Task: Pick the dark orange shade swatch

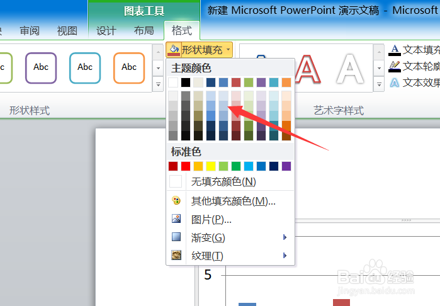Action: pos(286,126)
